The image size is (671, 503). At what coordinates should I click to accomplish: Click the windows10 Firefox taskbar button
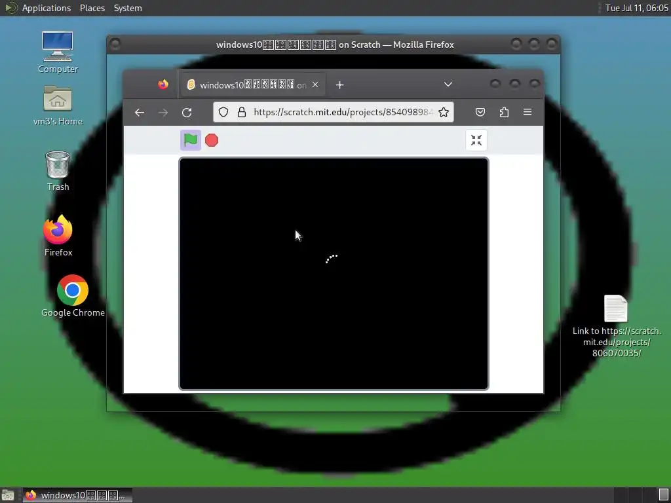(77, 495)
